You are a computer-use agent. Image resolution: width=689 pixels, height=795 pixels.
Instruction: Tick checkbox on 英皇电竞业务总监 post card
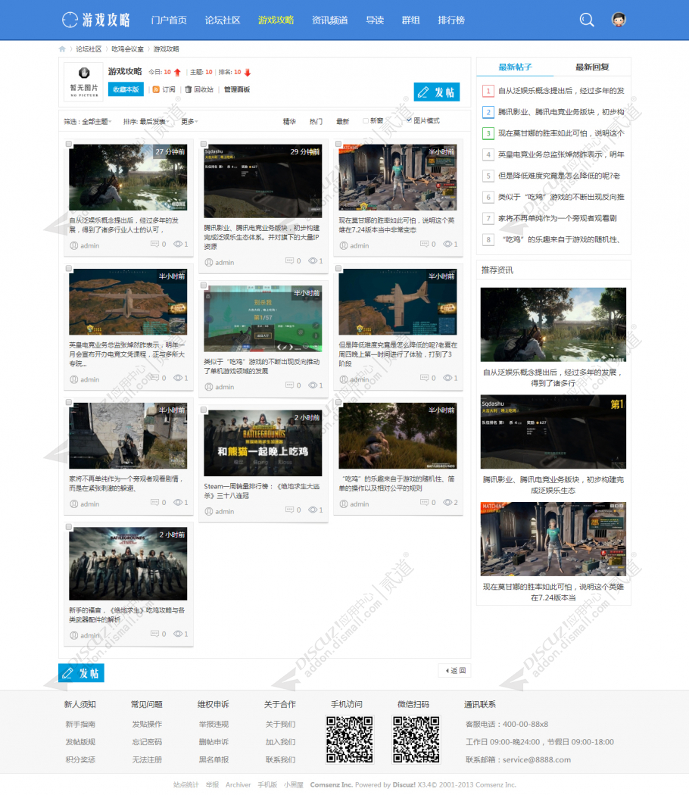(69, 269)
